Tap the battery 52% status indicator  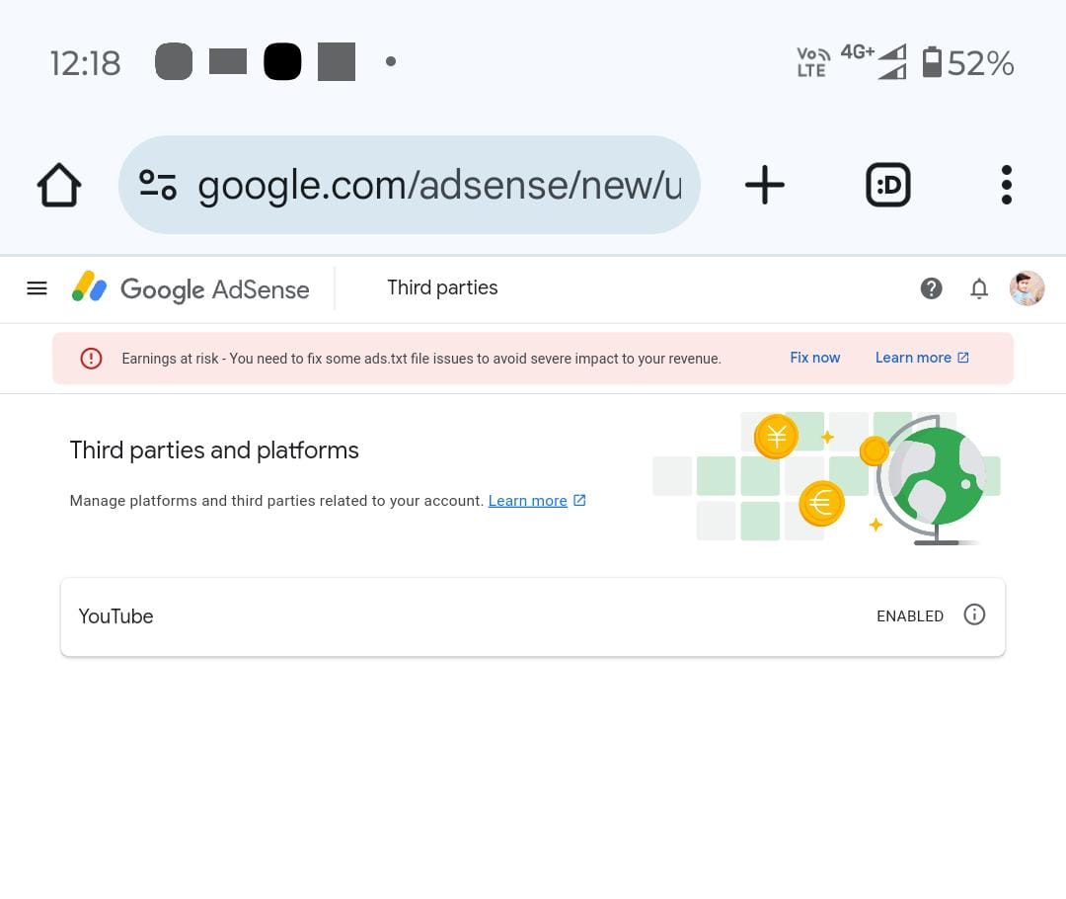tap(968, 62)
